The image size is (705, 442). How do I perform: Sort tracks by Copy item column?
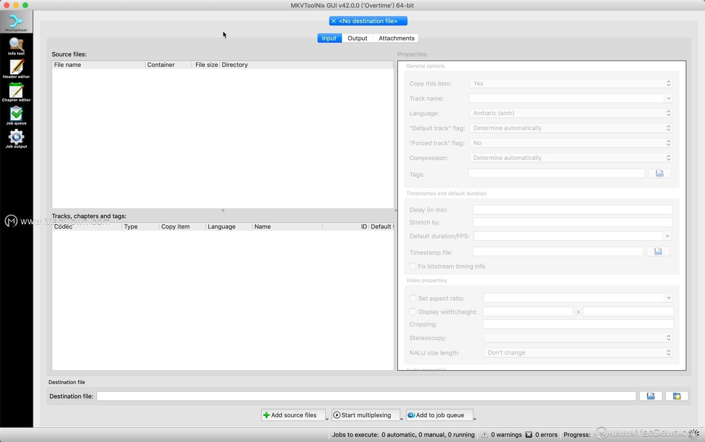pos(182,227)
